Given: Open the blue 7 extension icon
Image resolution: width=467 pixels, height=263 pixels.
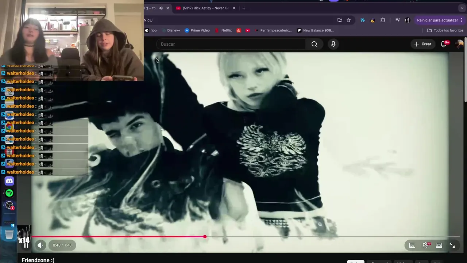Looking at the screenshot, I should coord(362,20).
